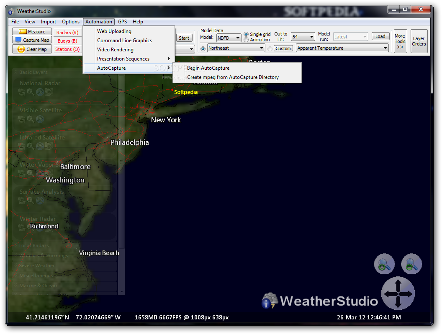442x334 pixels.
Task: Open More Tools panel
Action: 400,41
